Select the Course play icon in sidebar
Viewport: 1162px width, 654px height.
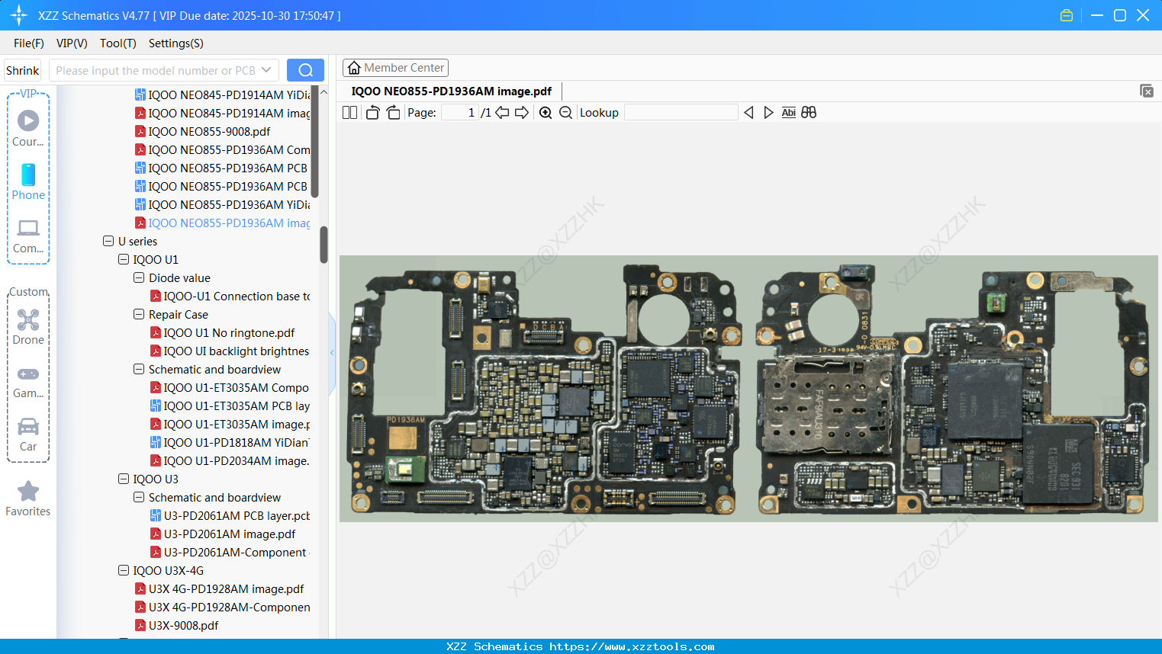click(27, 120)
